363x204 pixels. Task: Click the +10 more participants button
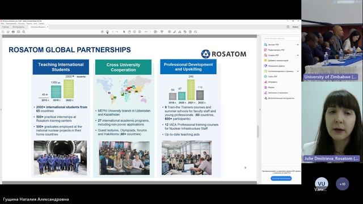343,184
